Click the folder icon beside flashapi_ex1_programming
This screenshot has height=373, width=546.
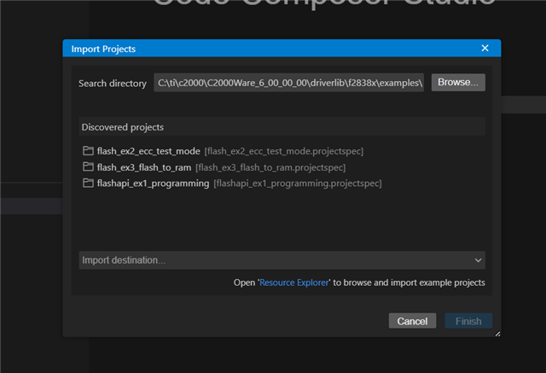[x=88, y=184]
